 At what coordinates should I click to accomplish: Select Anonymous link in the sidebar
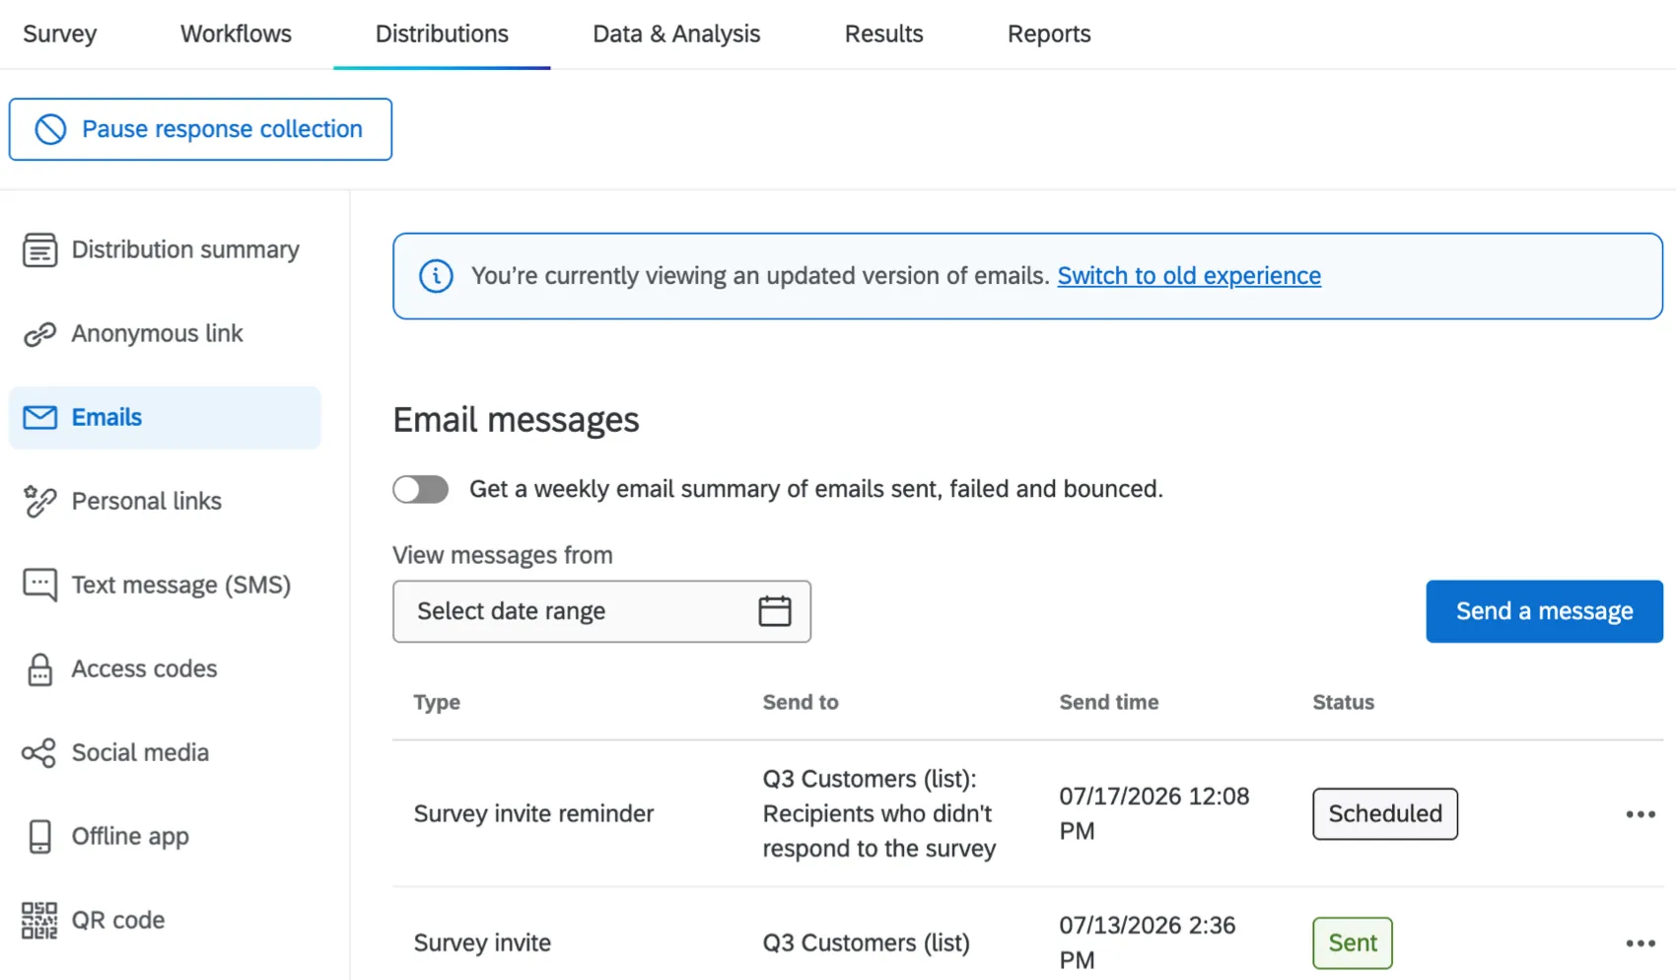click(165, 334)
